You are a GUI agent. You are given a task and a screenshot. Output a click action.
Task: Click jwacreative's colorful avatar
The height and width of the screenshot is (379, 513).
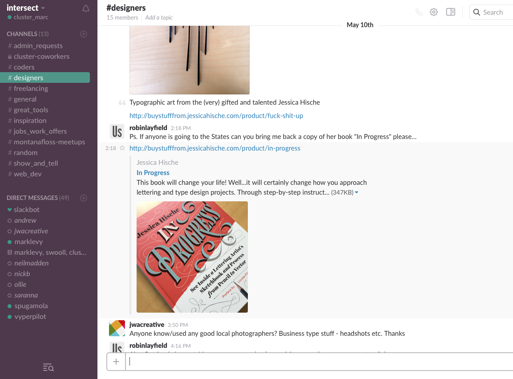point(117,328)
